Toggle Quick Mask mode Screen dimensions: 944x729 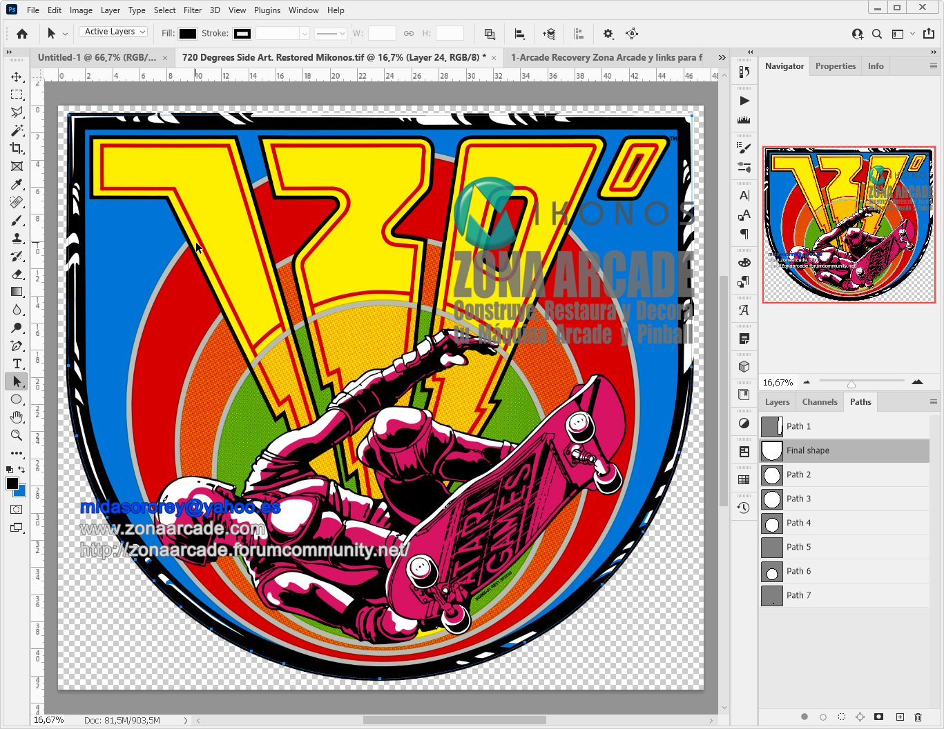[x=17, y=510]
